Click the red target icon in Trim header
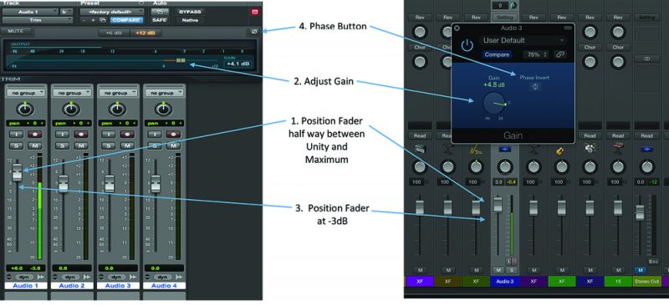The height and width of the screenshot is (306, 669). 255,12
